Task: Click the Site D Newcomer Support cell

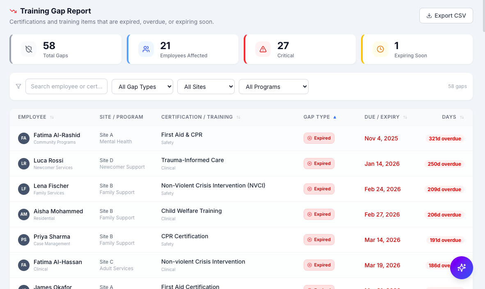Action: click(x=122, y=164)
